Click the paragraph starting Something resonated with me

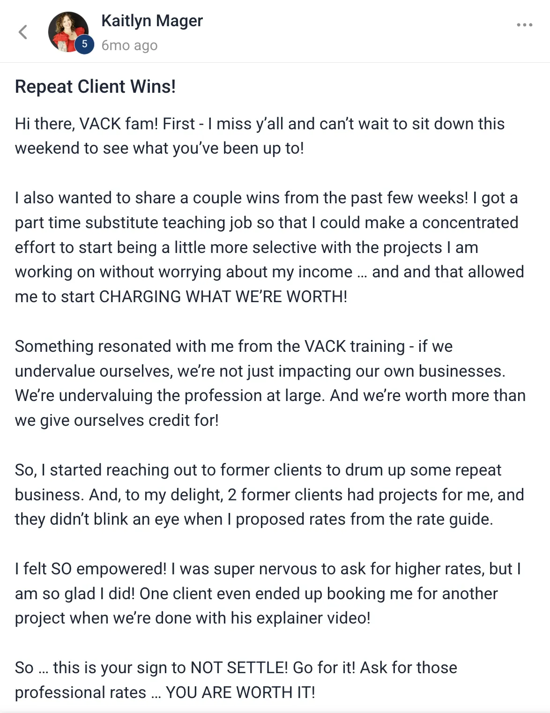point(270,383)
